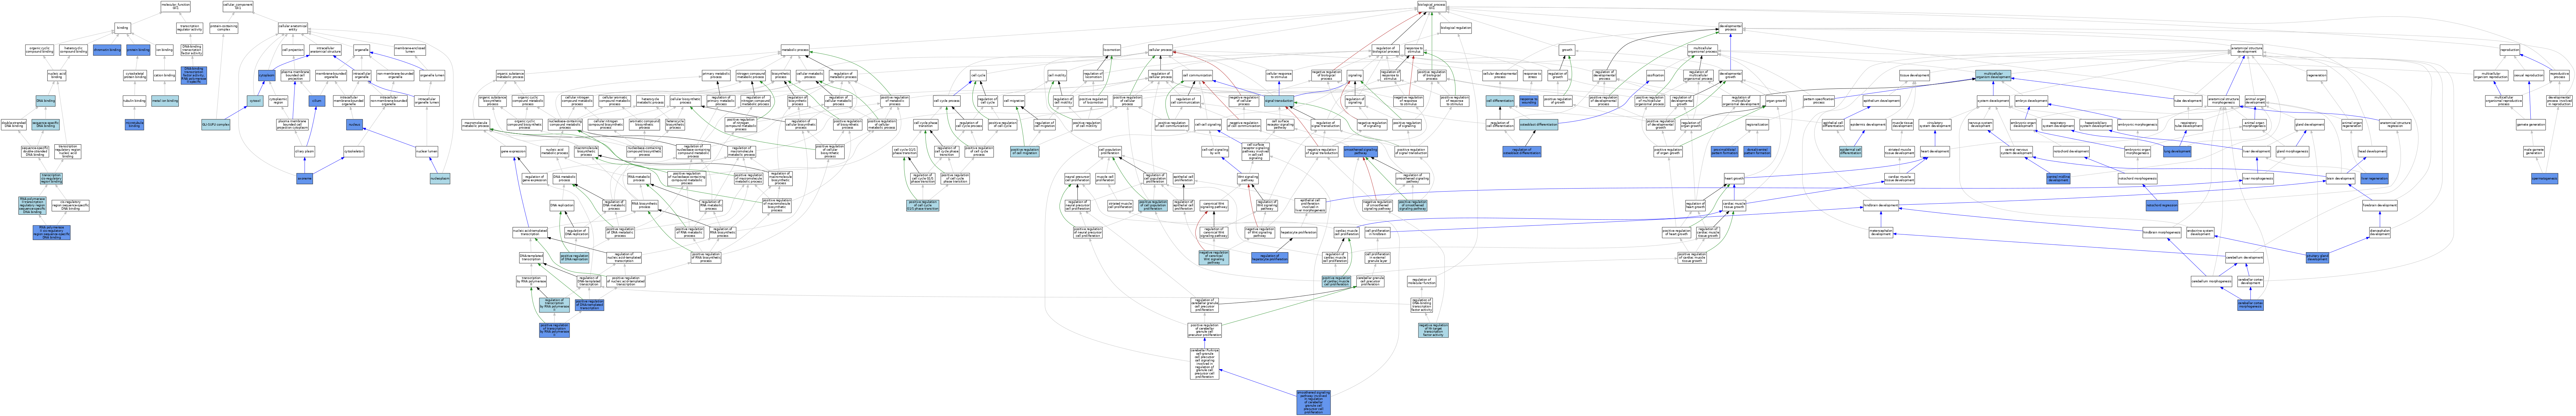Select the cytosol node
The width and height of the screenshot is (2576, 416).
pos(255,101)
